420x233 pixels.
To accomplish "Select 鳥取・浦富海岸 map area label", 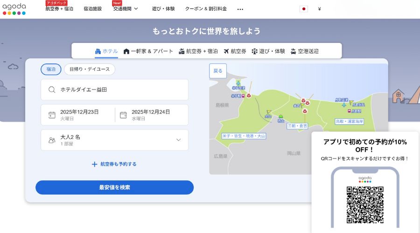I will [350, 122].
